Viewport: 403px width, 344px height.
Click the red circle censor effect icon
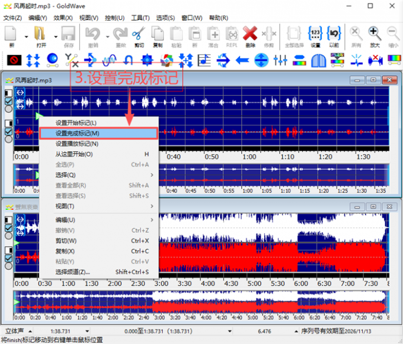[x=13, y=60]
